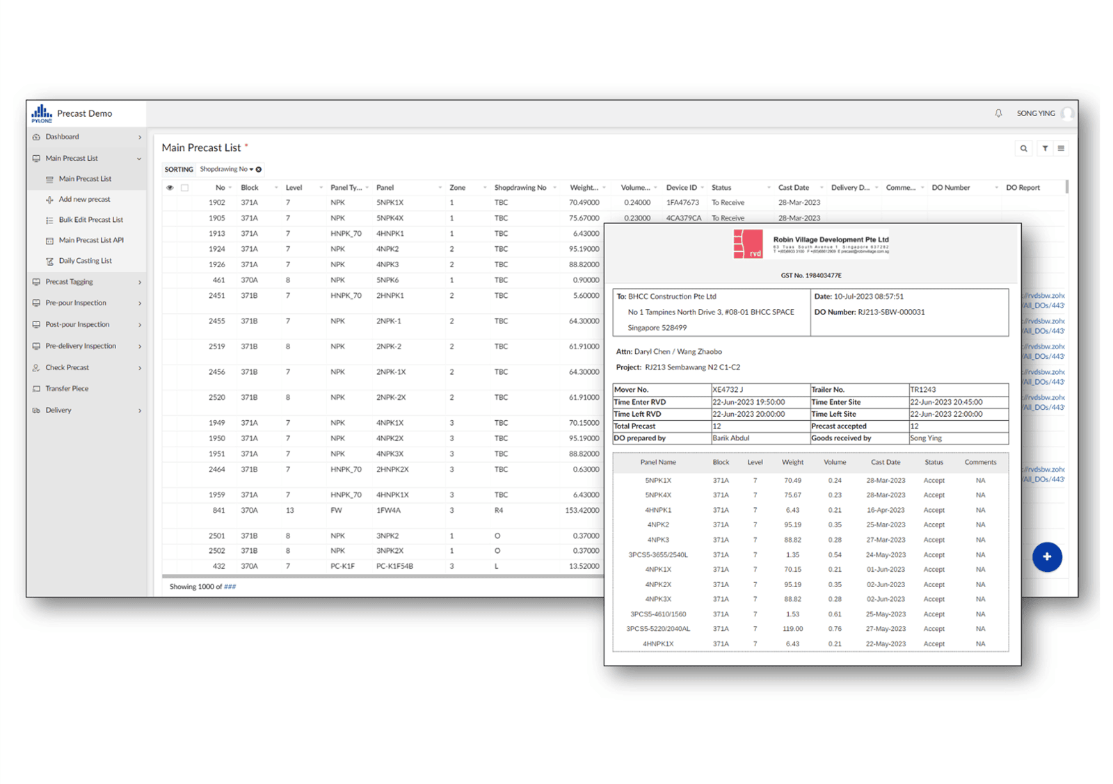Open the filter funnel tool
1113x784 pixels.
click(1045, 148)
